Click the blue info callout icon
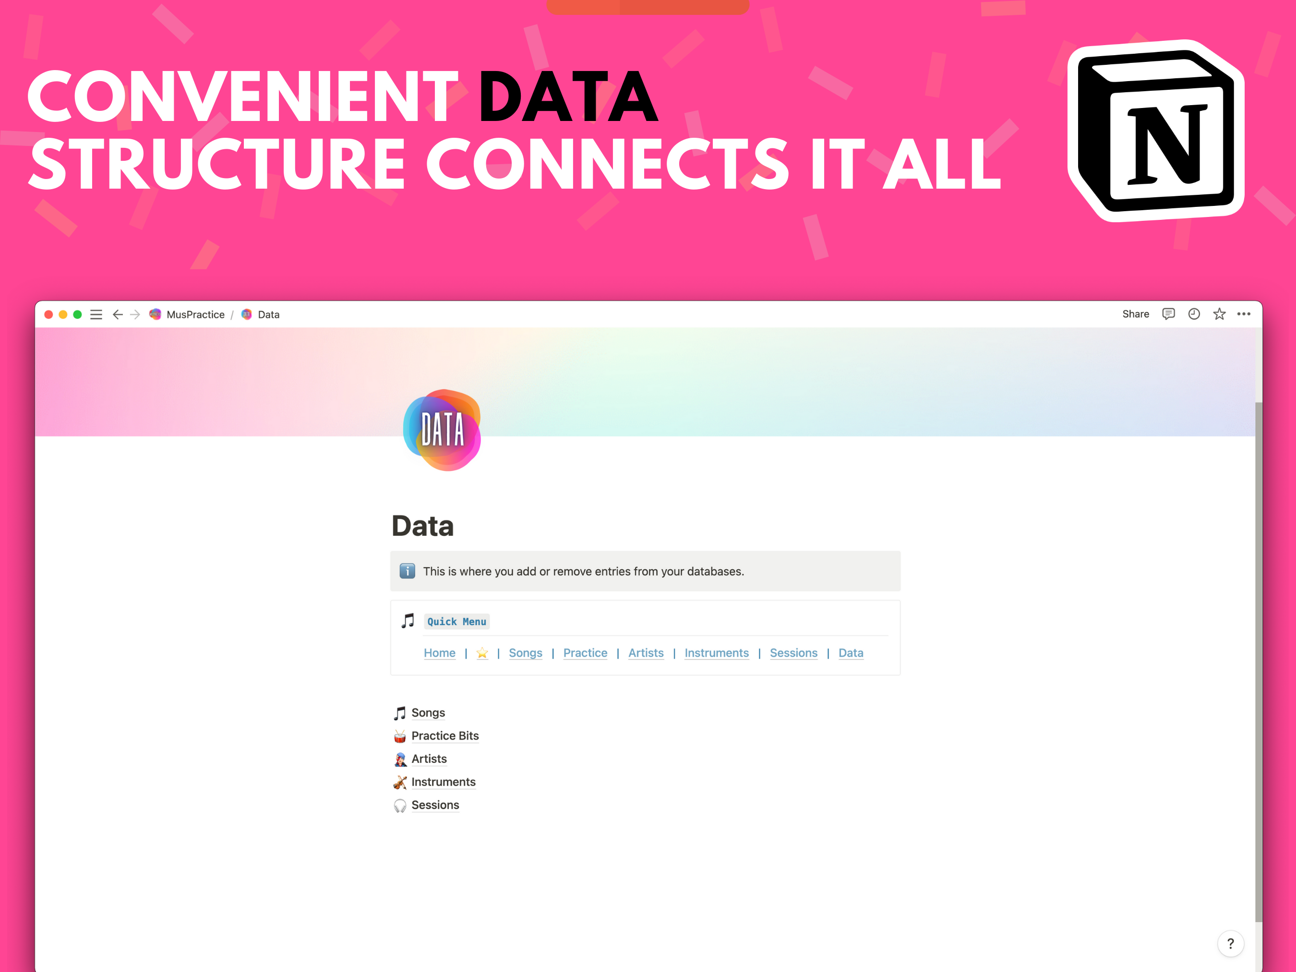The image size is (1296, 972). click(407, 571)
